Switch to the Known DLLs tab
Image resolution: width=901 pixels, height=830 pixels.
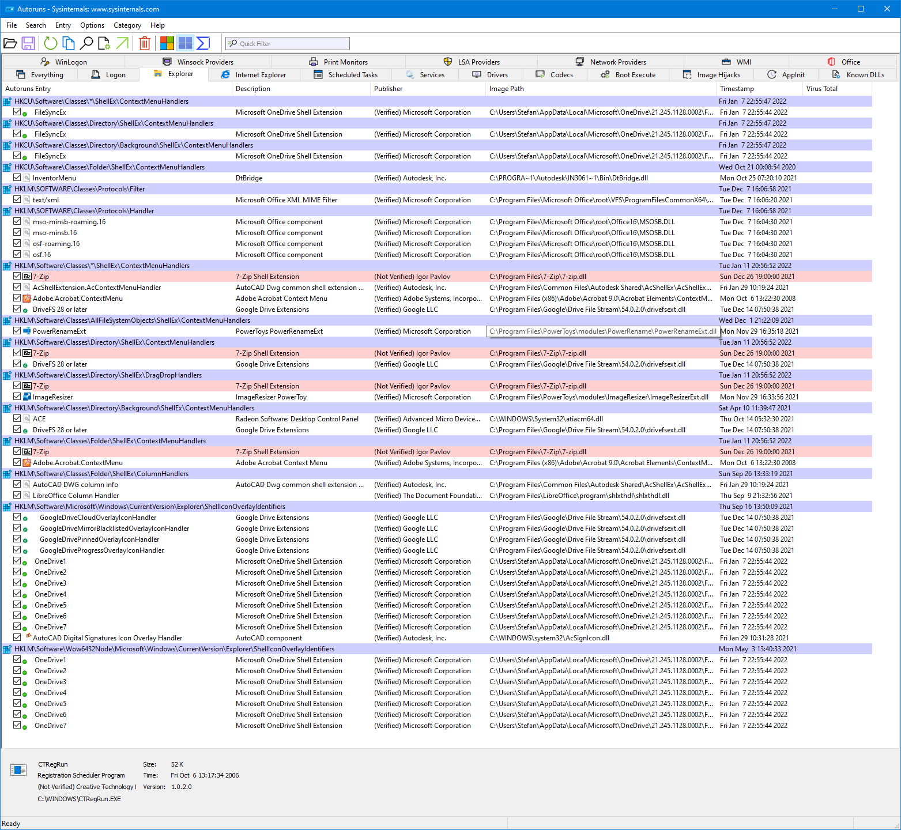tap(858, 75)
